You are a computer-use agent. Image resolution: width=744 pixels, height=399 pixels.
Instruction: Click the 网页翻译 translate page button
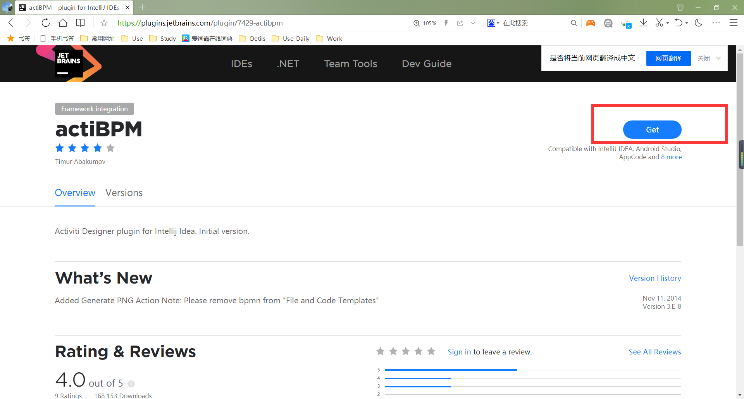tap(668, 58)
